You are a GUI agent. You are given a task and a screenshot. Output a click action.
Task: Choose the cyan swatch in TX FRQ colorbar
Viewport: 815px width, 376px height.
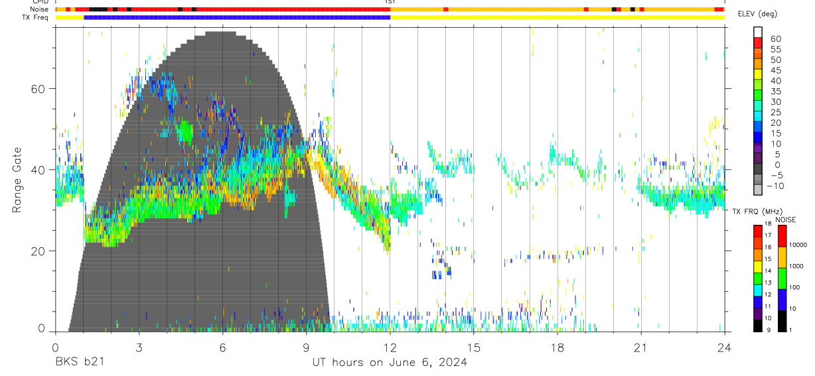click(757, 290)
